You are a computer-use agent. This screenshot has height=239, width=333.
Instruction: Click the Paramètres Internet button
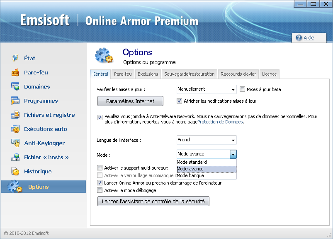tap(130, 101)
